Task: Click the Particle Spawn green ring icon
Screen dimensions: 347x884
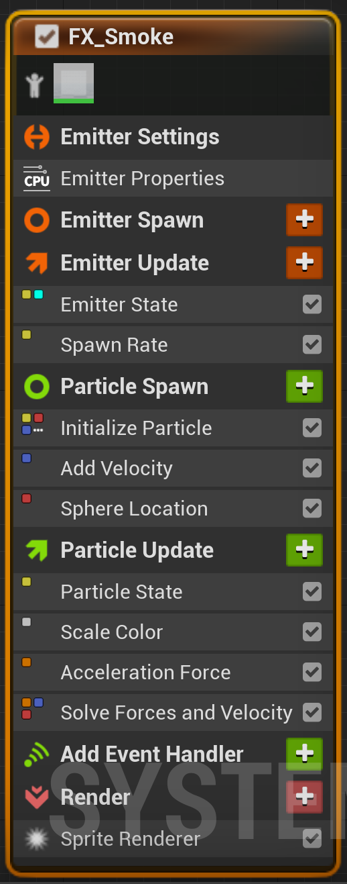Action: (37, 387)
